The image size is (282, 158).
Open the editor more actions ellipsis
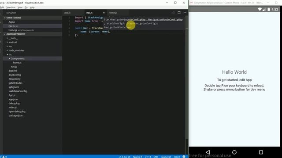185,13
